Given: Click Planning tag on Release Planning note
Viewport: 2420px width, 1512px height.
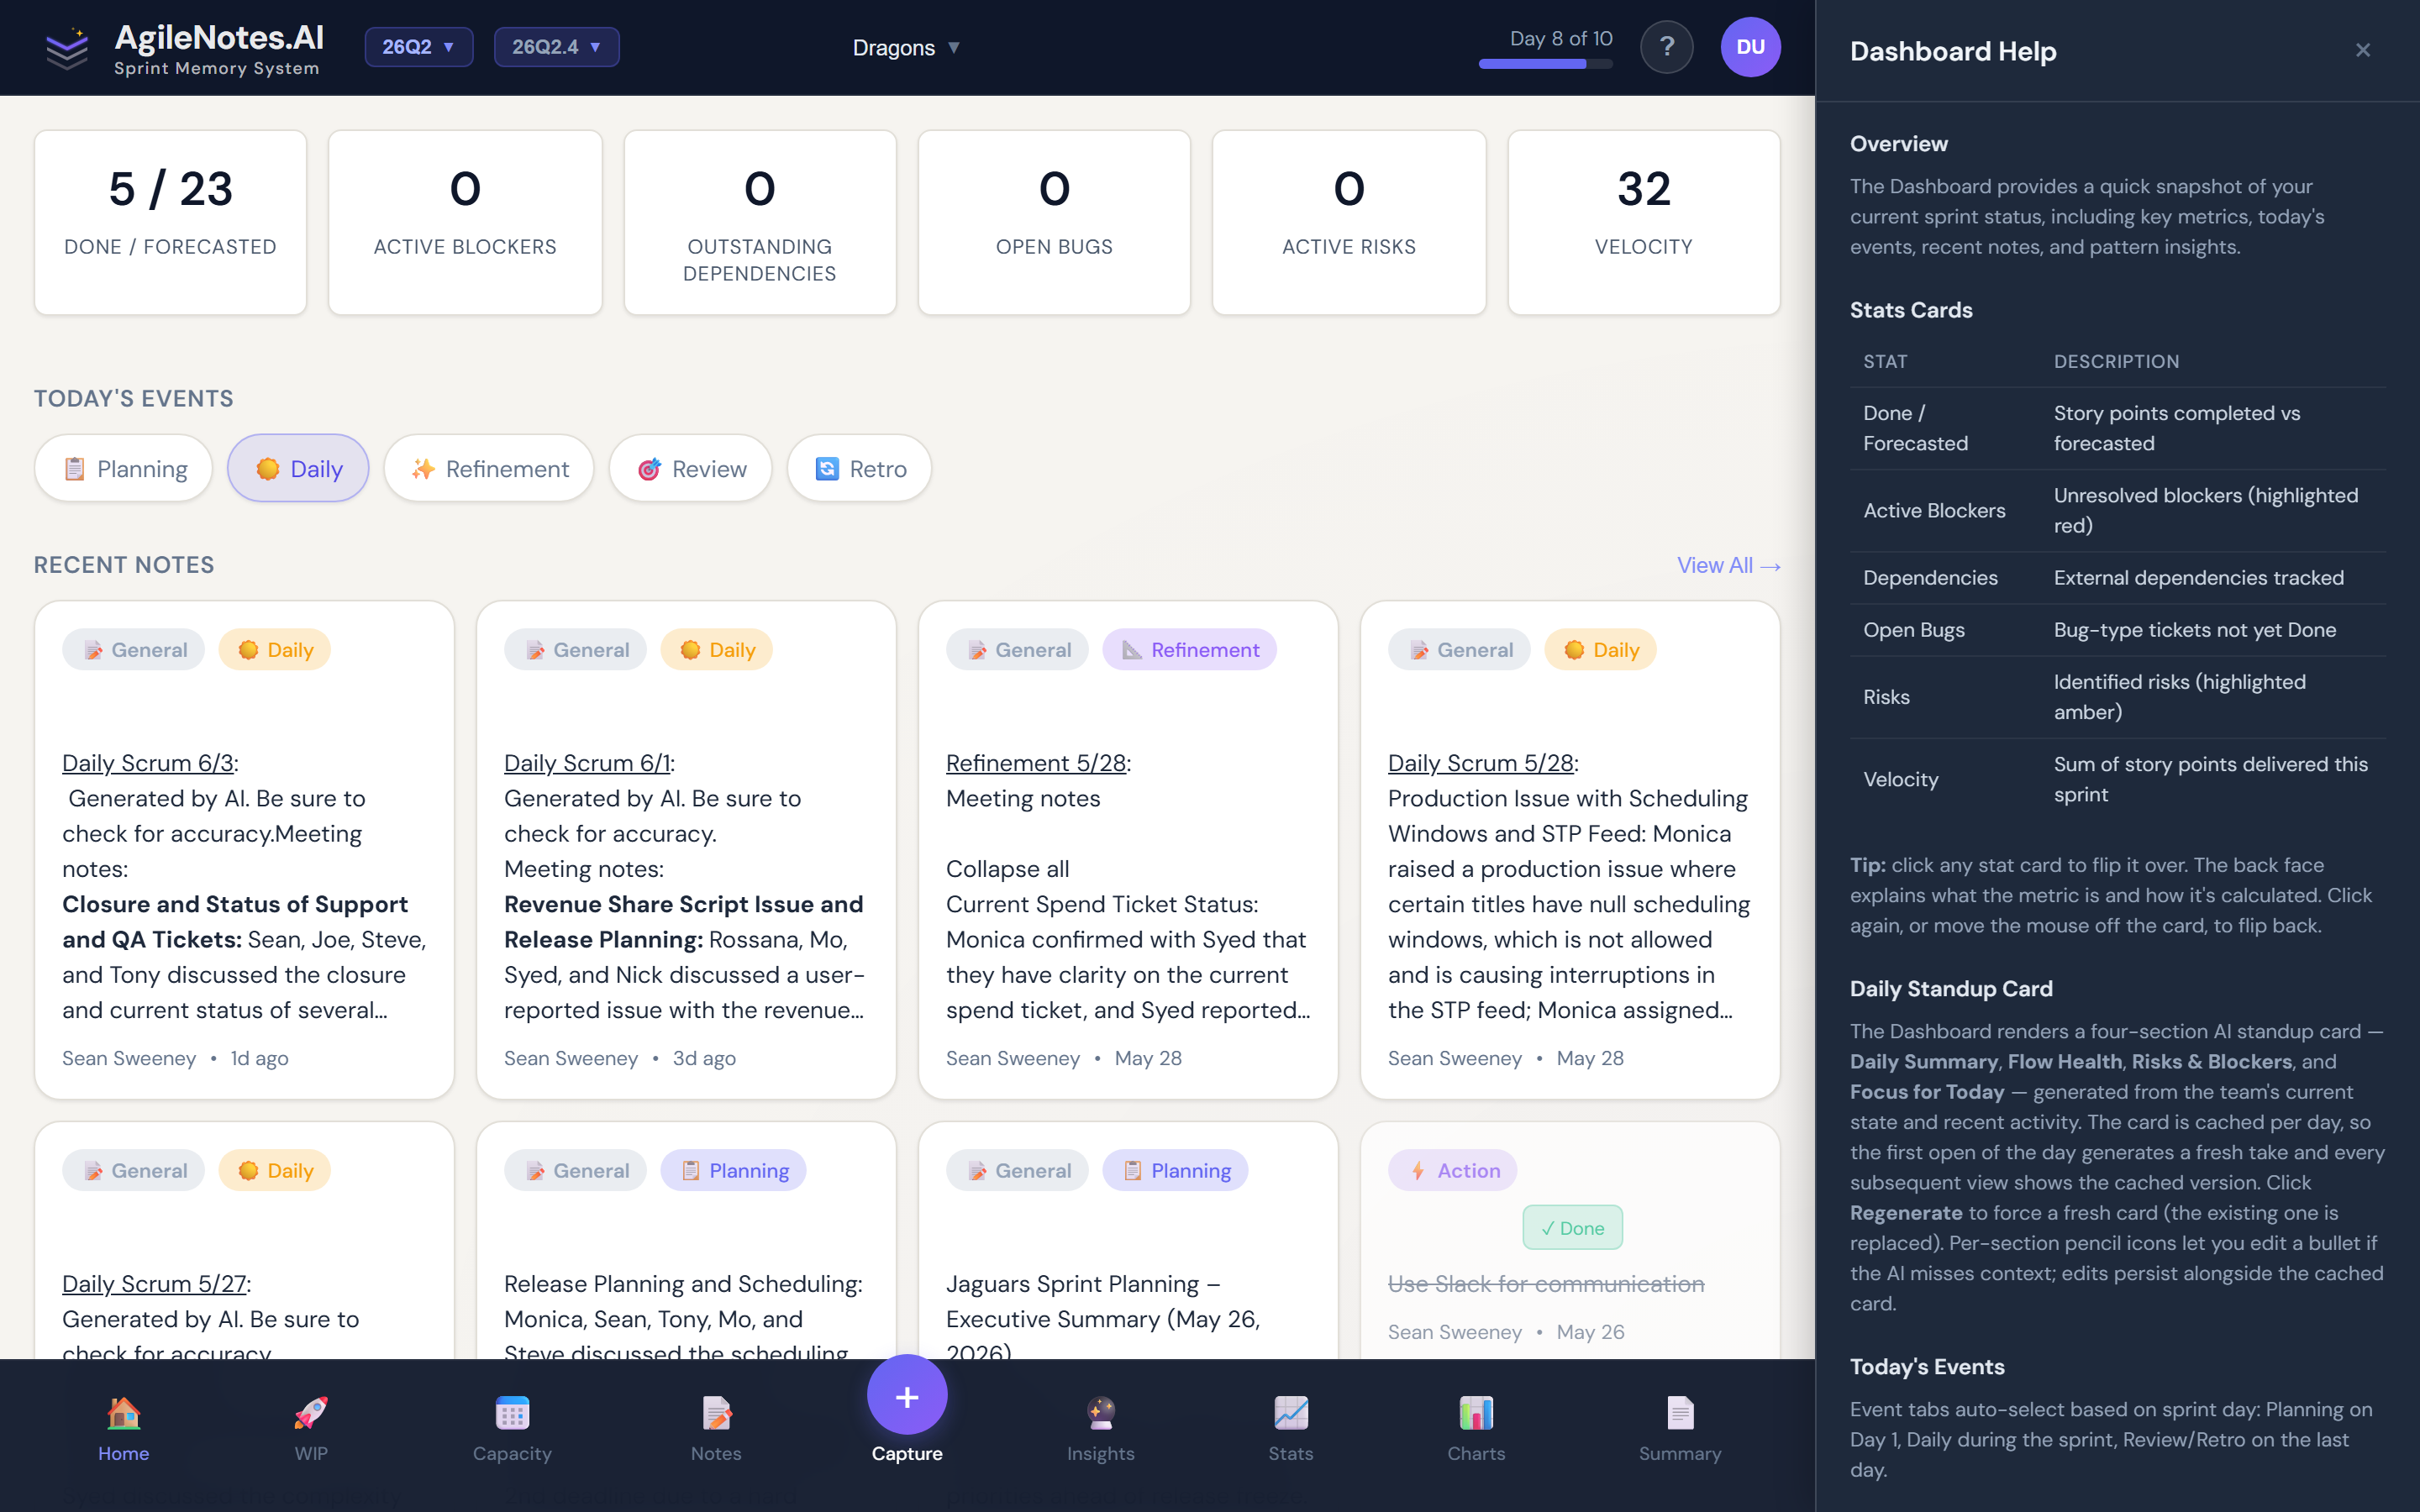Looking at the screenshot, I should click(x=734, y=1170).
